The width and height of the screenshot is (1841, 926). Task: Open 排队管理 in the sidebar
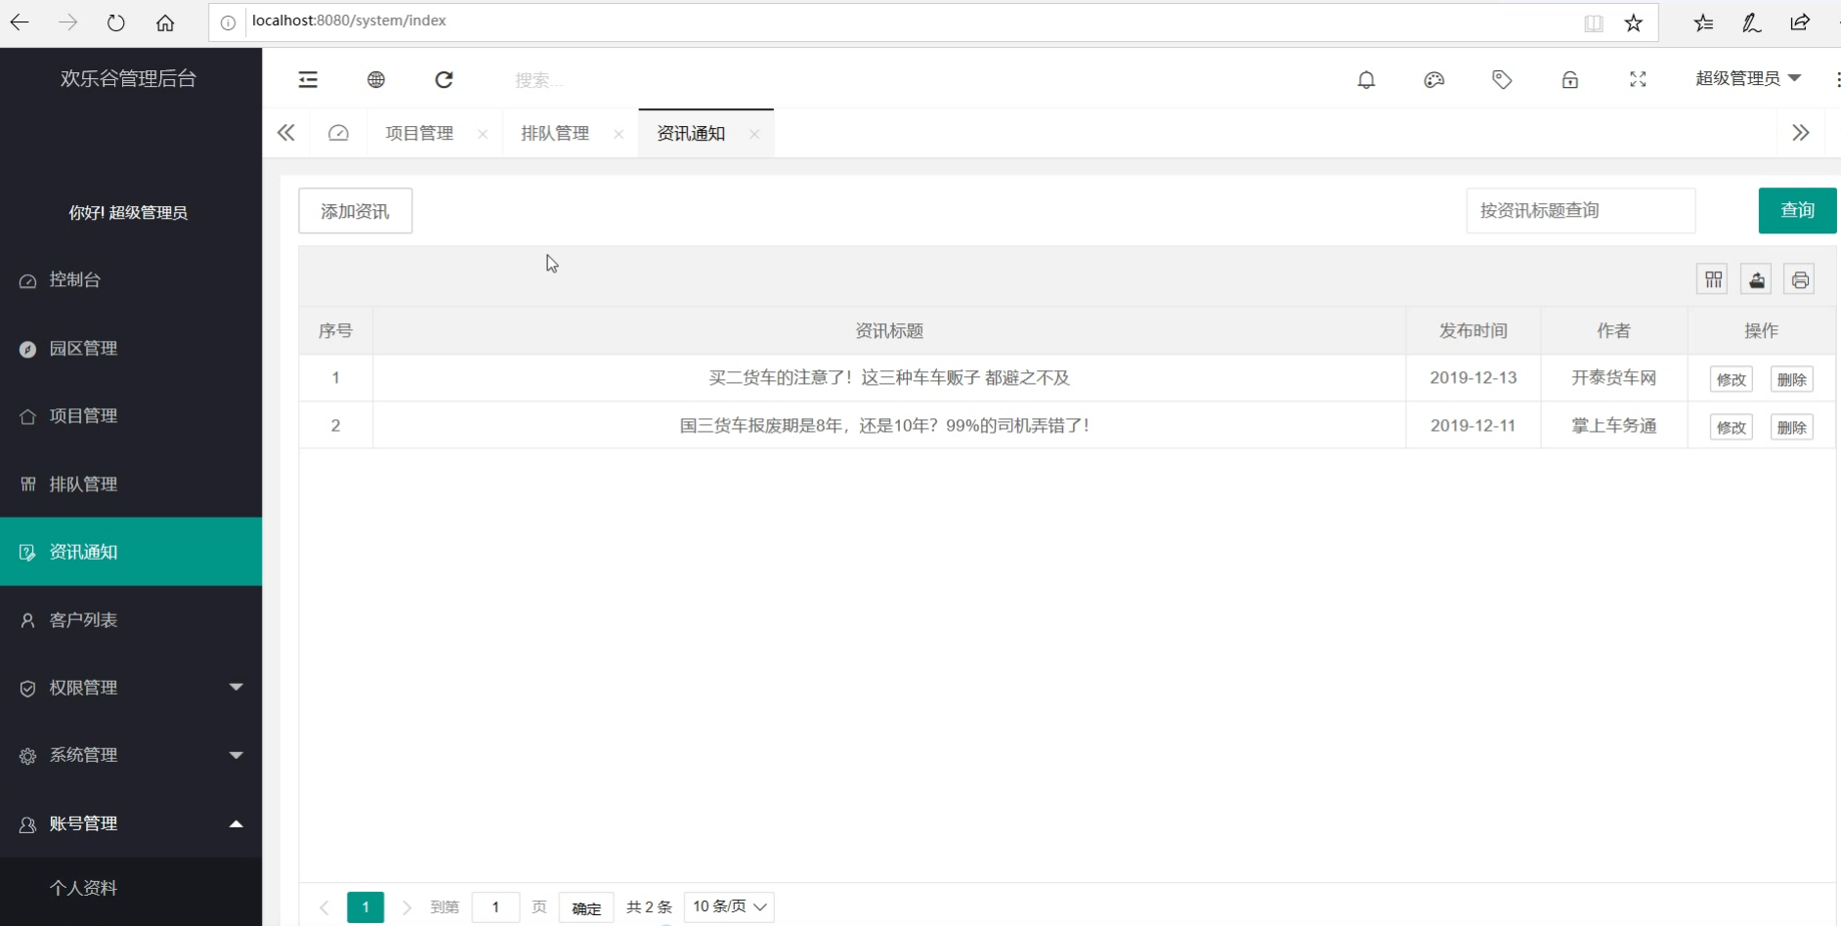[131, 484]
